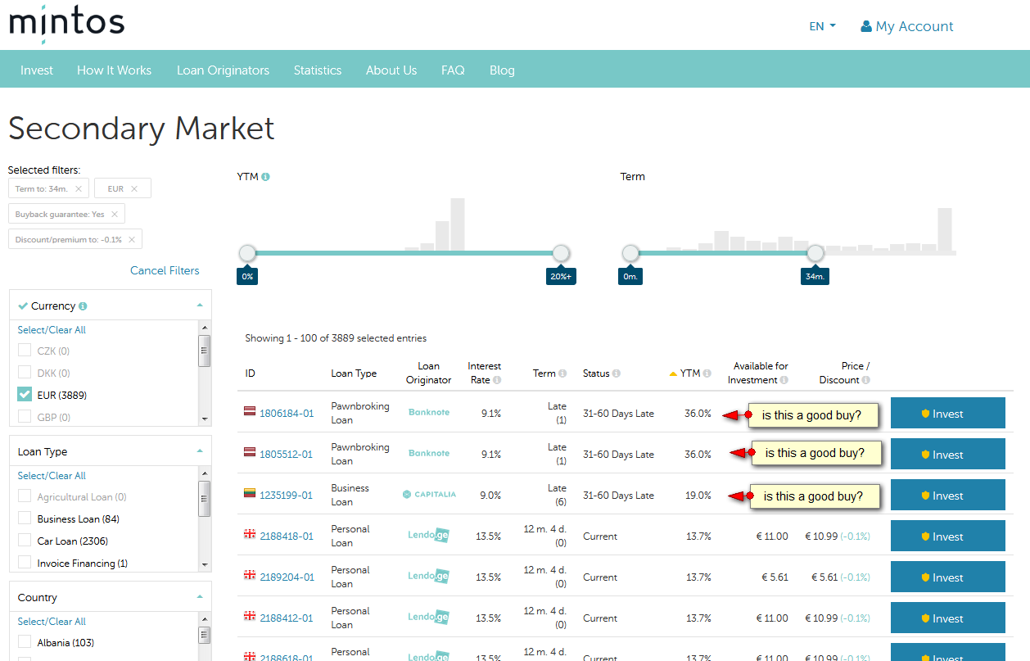This screenshot has width=1030, height=661.
Task: Navigate to About Us
Action: pyautogui.click(x=391, y=70)
